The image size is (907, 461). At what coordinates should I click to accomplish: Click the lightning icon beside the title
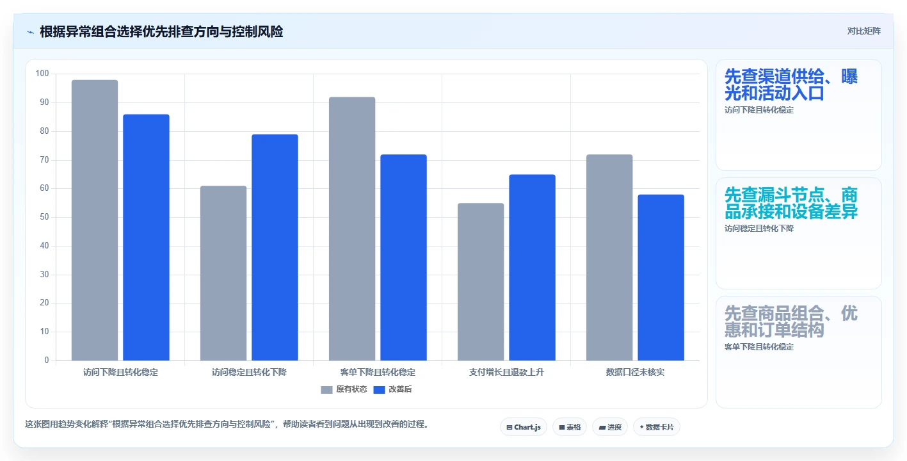point(30,31)
